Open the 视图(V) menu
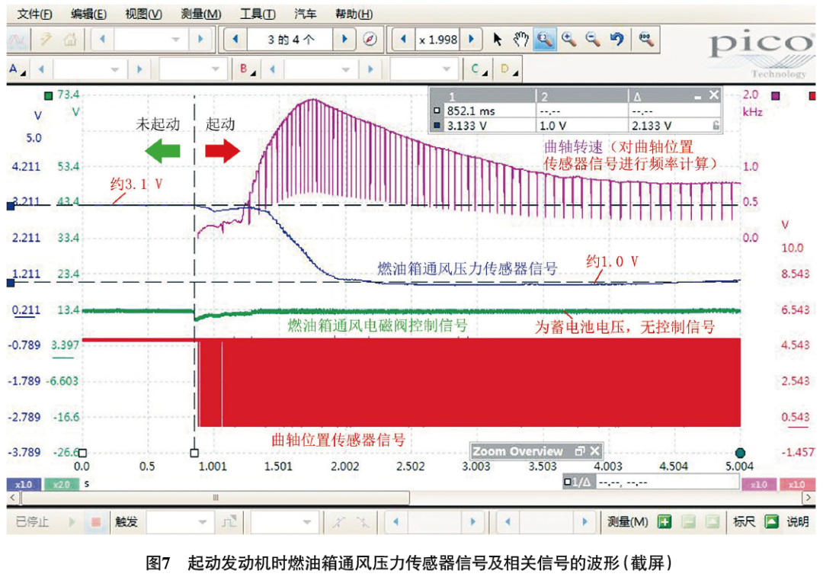Screen dimensions: 823x577 tap(144, 14)
